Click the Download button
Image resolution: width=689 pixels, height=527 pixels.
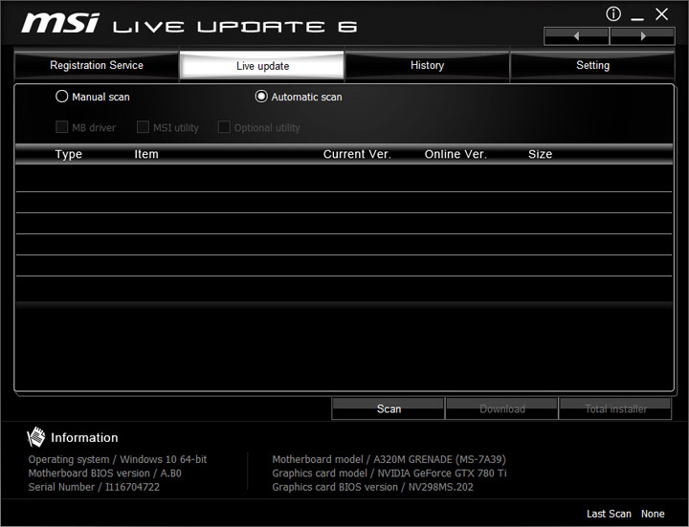click(501, 408)
